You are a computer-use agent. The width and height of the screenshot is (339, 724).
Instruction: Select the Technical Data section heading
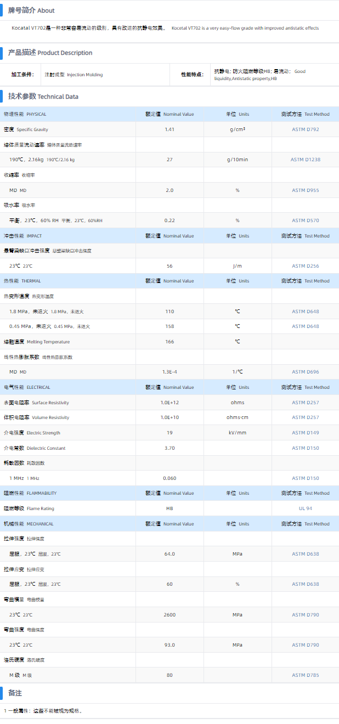[x=43, y=97]
